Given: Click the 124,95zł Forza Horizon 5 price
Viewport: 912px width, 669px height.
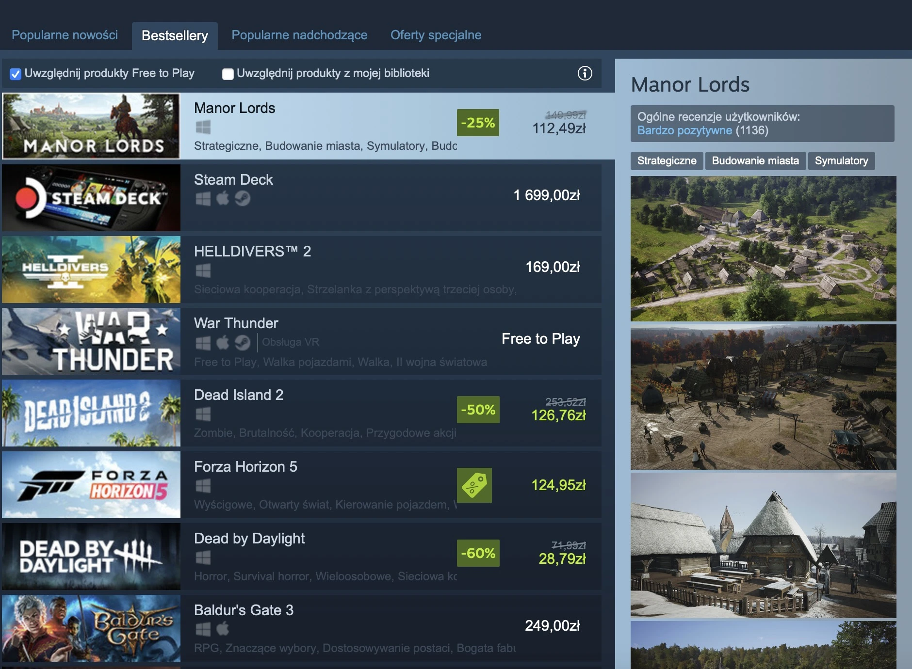Looking at the screenshot, I should (559, 485).
